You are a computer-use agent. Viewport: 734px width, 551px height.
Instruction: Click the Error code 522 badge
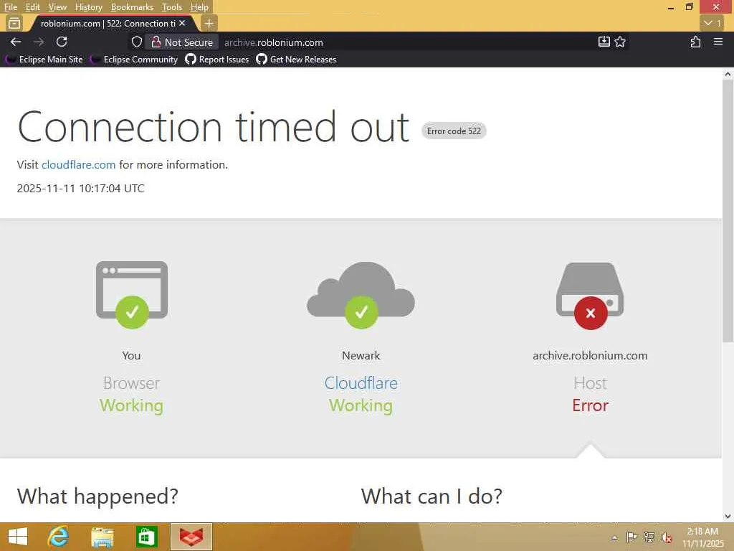454,131
